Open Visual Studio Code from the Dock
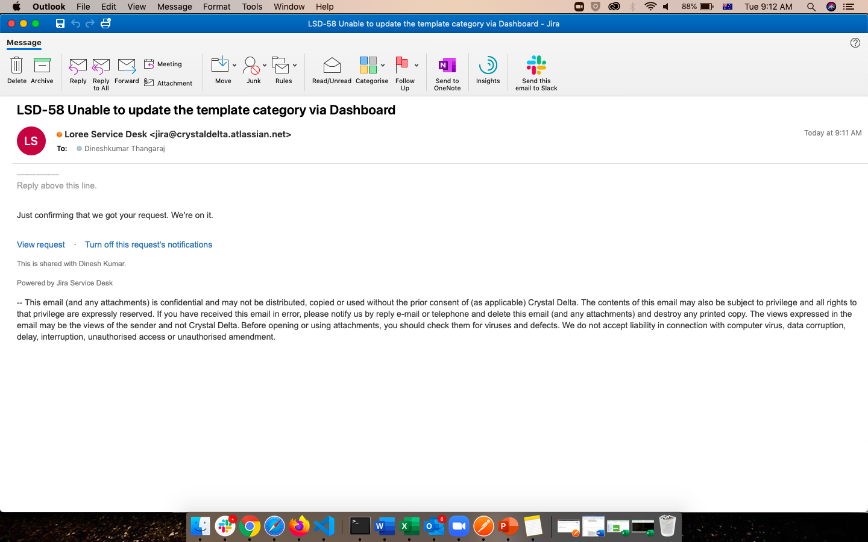Viewport: 868px width, 542px height. click(324, 526)
